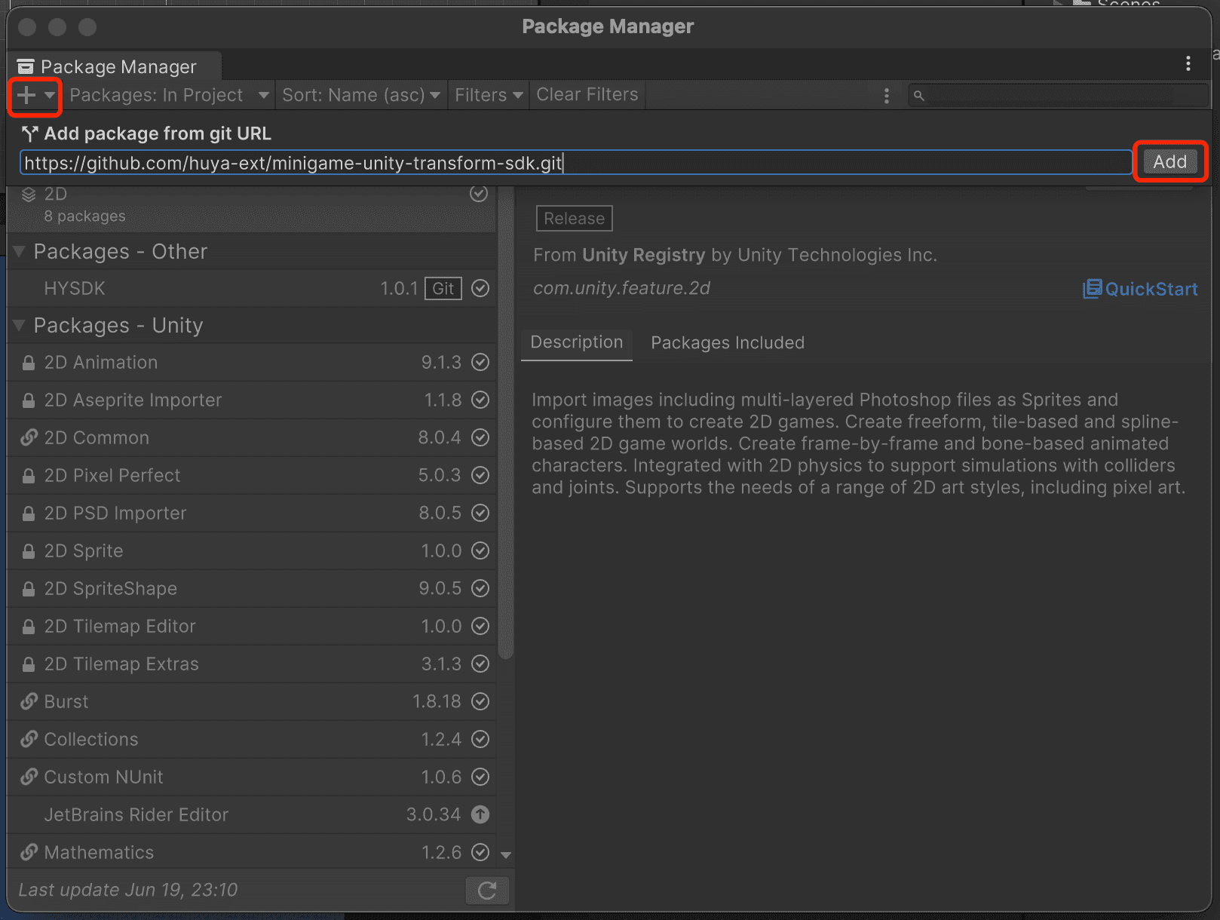The image size is (1220, 920).
Task: Click installed checkmark for HYSDK
Action: click(x=480, y=288)
